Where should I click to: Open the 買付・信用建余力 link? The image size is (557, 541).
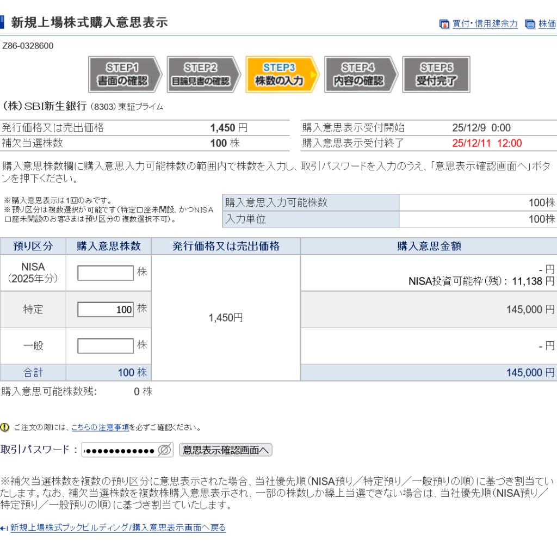485,24
